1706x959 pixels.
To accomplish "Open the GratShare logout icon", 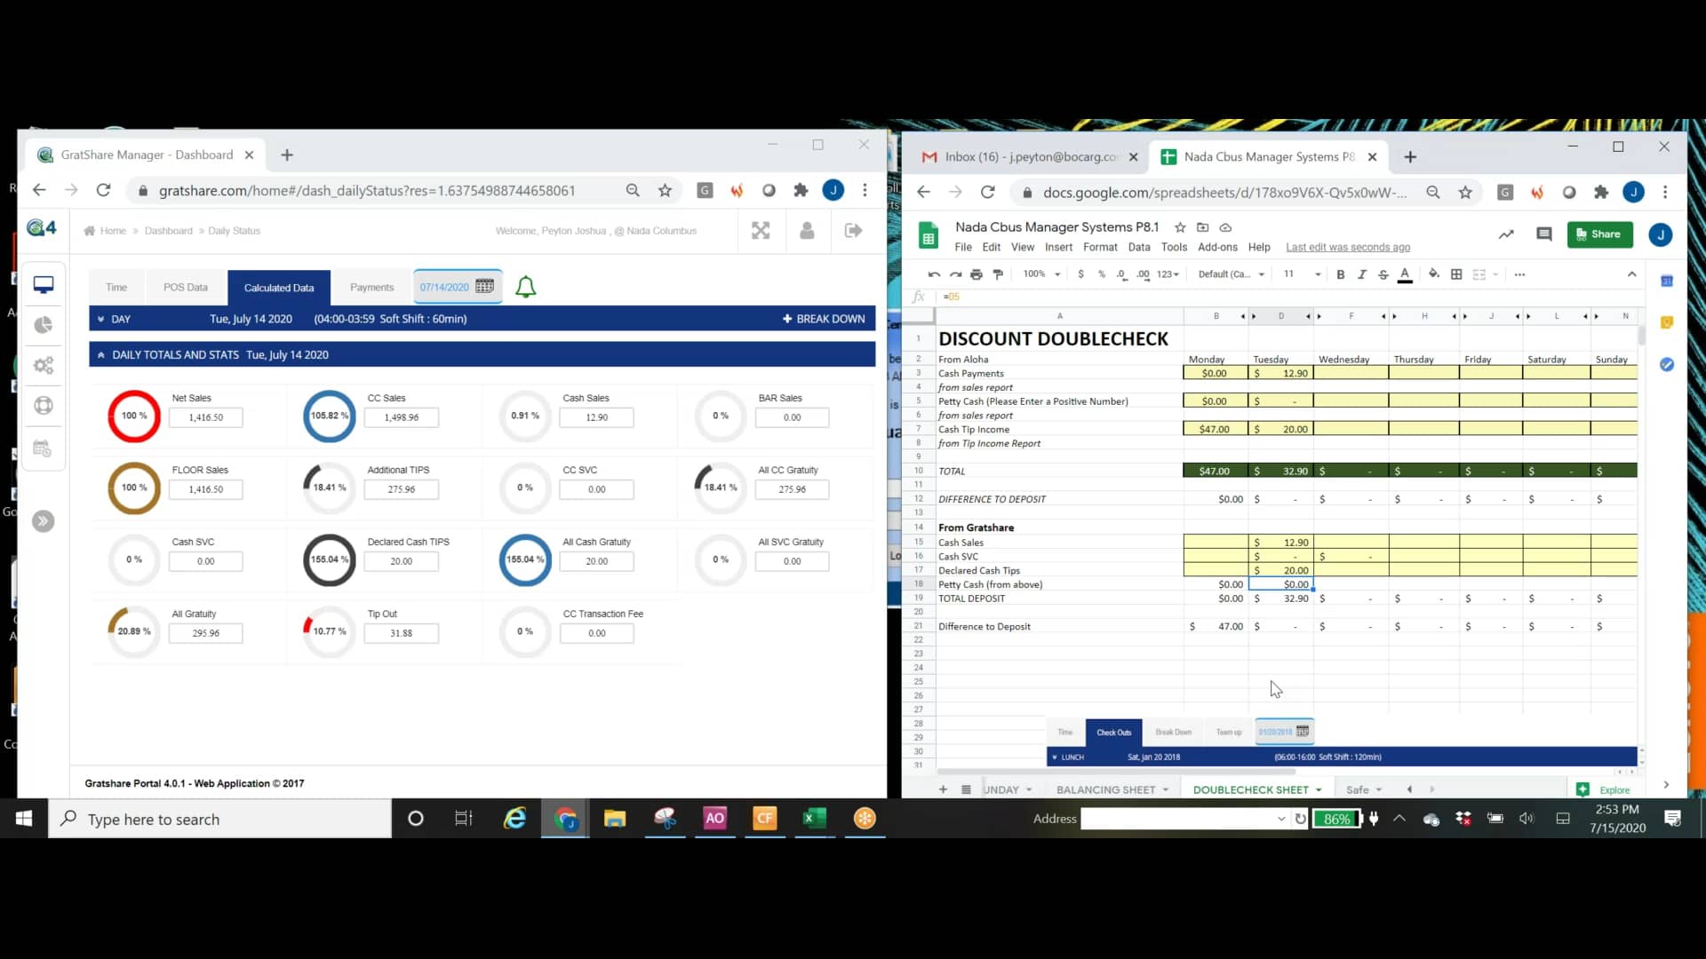I will 853,231.
